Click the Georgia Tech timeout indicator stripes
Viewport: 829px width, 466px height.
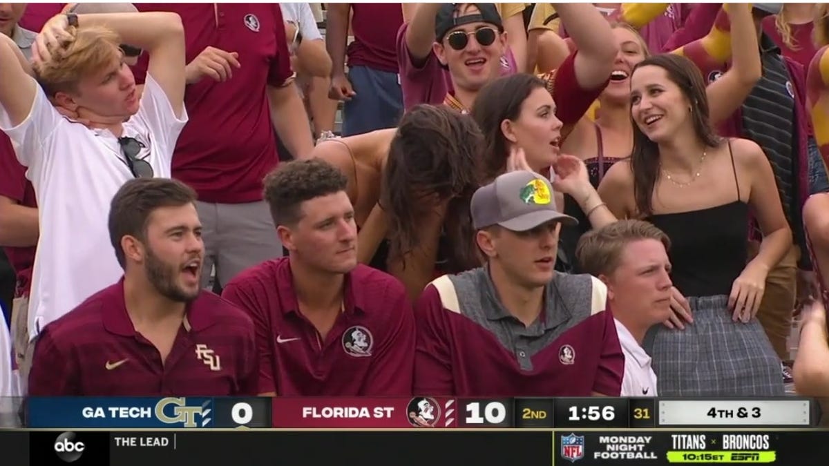206,413
